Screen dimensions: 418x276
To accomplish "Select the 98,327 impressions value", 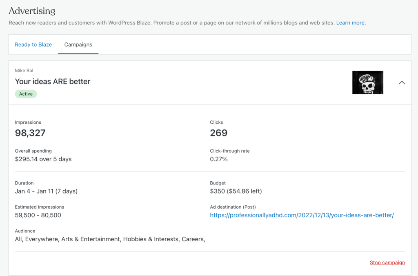I will (30, 133).
